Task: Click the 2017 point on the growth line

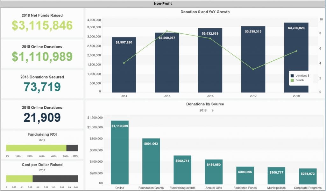Action: (x=253, y=69)
